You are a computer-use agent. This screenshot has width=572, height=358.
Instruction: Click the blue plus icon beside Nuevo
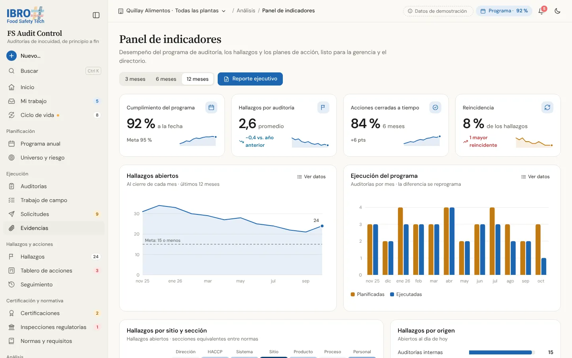click(12, 56)
